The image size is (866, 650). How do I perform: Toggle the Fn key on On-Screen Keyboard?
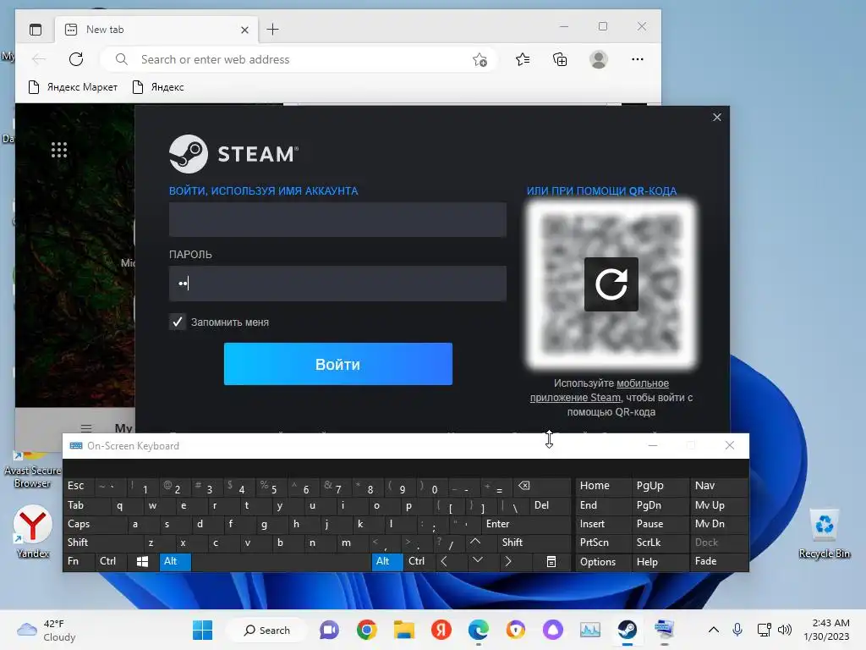click(x=79, y=561)
